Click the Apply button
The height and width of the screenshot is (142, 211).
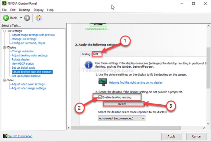[171, 136]
